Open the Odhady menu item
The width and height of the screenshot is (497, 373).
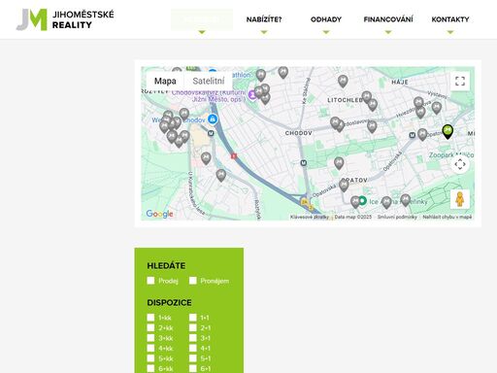(326, 19)
